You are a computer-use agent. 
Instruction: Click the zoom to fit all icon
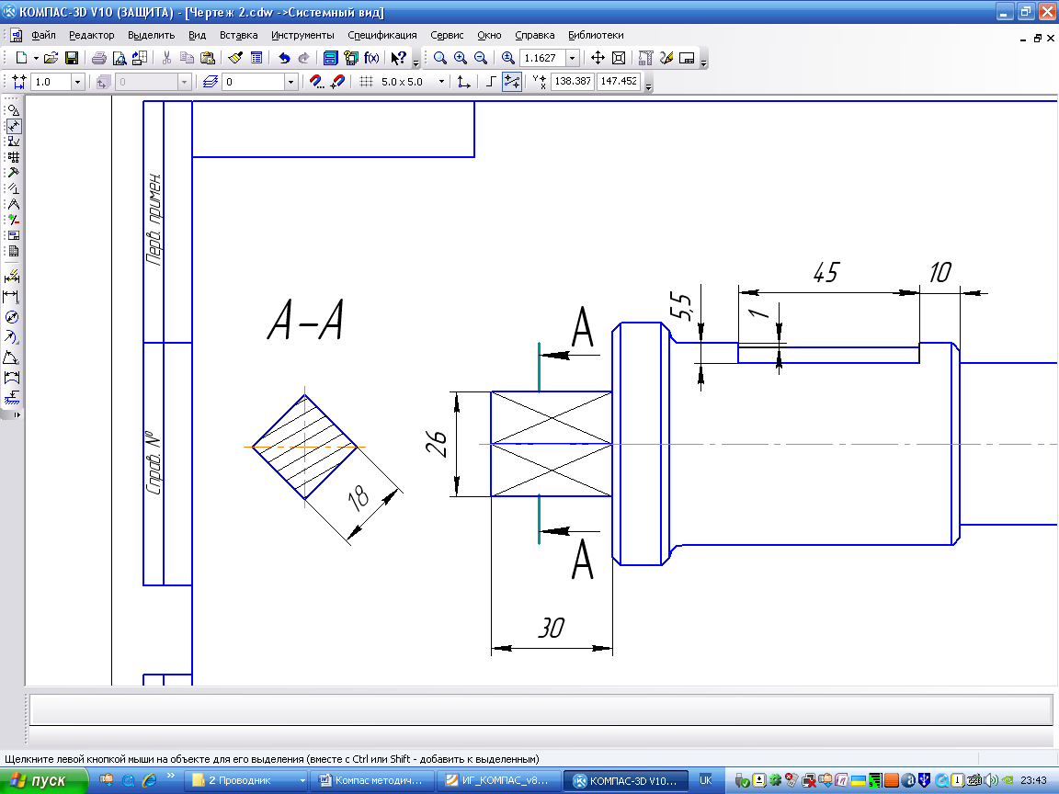coord(618,58)
